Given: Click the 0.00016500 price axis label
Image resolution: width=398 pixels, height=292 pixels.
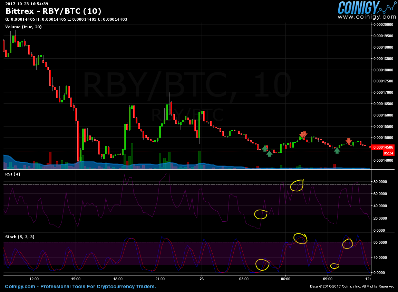Looking at the screenshot, I should coord(383,104).
